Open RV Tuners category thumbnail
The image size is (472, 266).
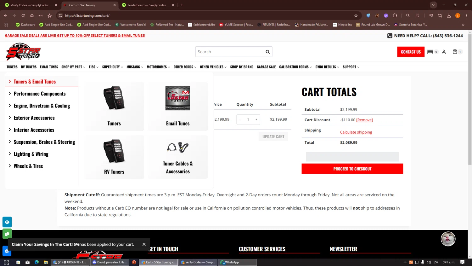pyautogui.click(x=114, y=157)
